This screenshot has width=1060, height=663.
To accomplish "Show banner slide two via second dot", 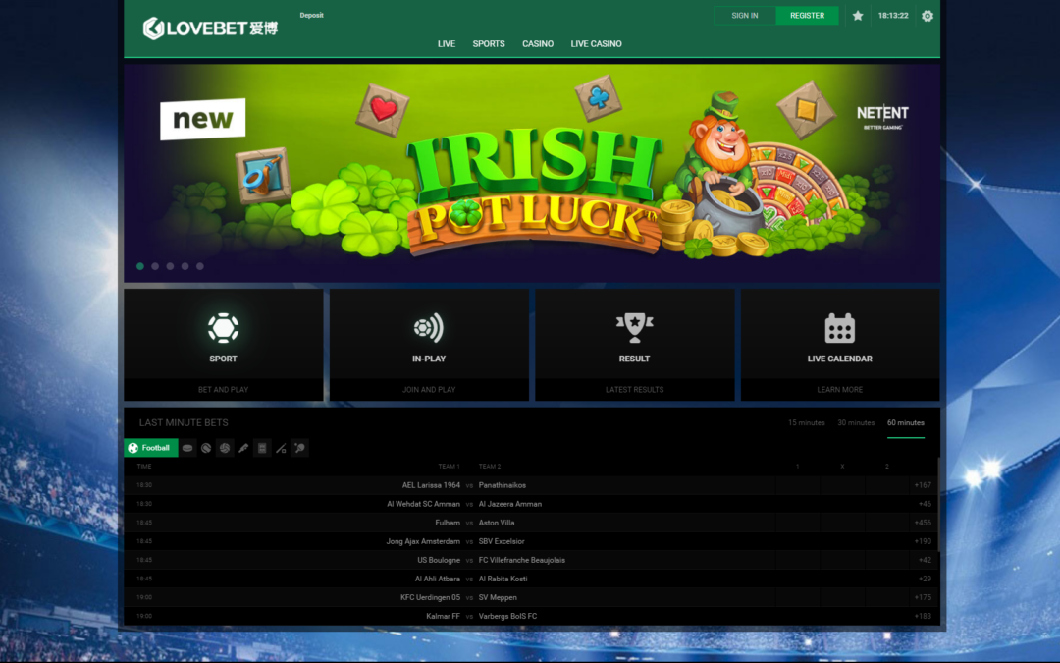I will click(x=155, y=266).
